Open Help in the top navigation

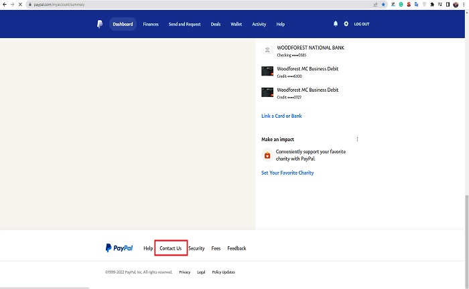(280, 24)
